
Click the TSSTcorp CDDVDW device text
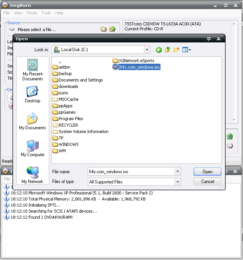click(162, 24)
